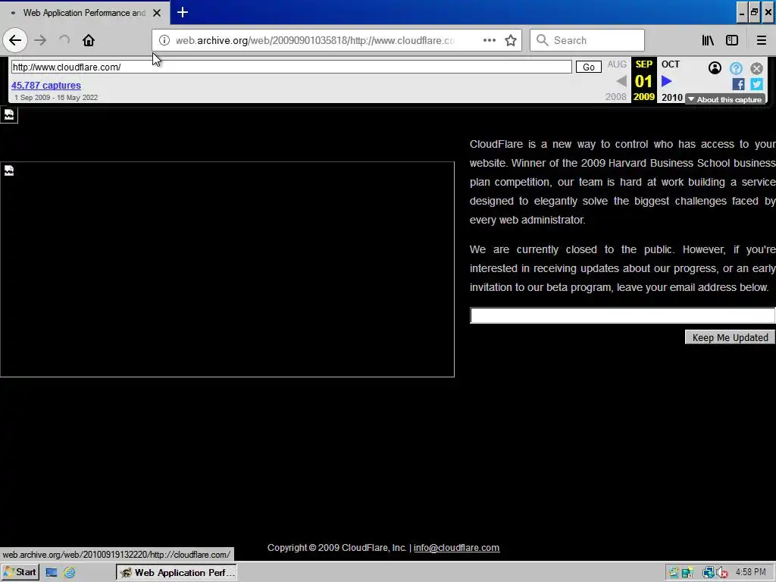Click the browser address bar URL
The image size is (776, 582).
(315, 40)
